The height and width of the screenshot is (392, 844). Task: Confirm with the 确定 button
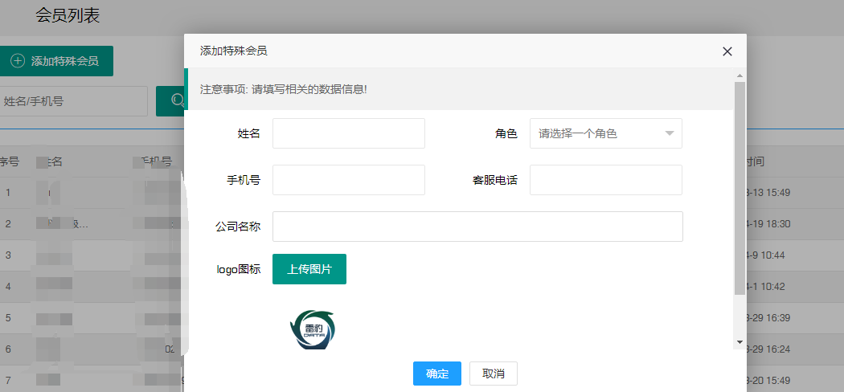pyautogui.click(x=437, y=374)
